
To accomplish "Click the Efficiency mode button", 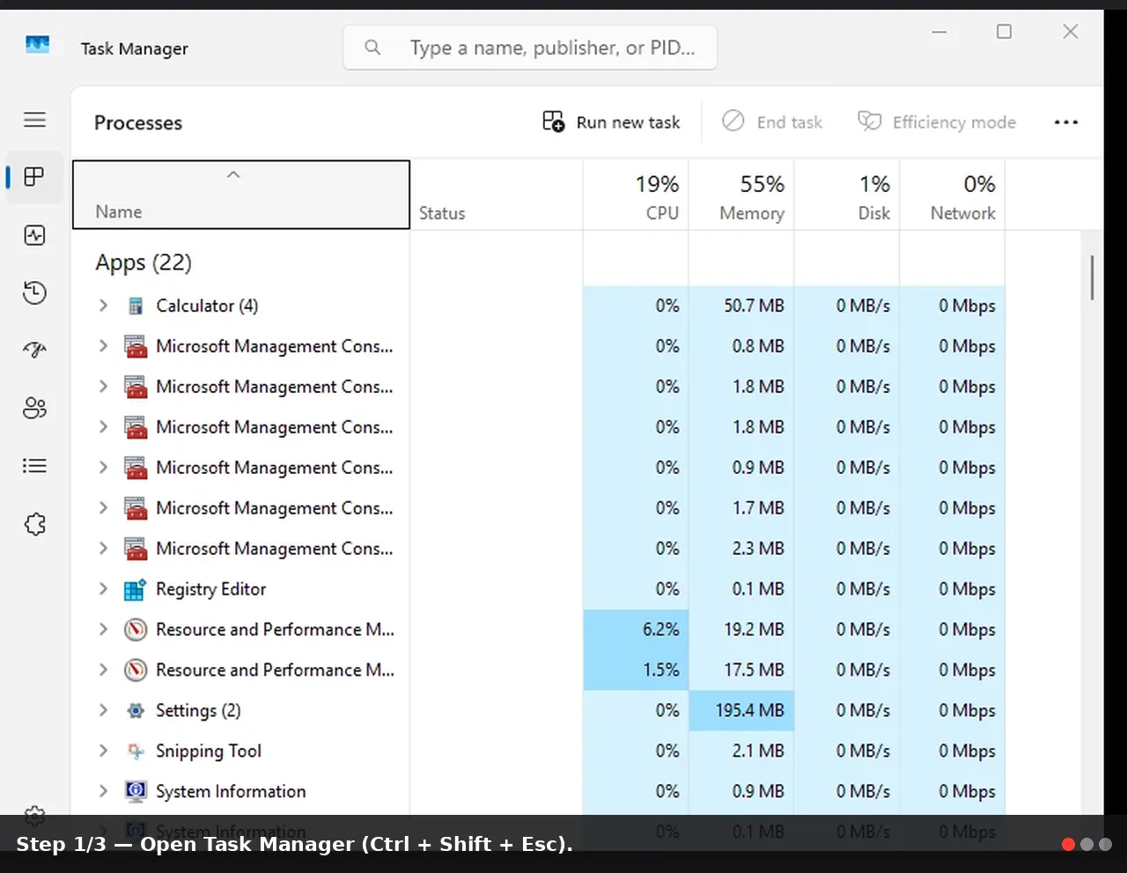I will [x=937, y=122].
